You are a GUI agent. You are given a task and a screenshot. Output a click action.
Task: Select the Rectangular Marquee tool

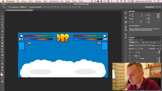click(2, 16)
